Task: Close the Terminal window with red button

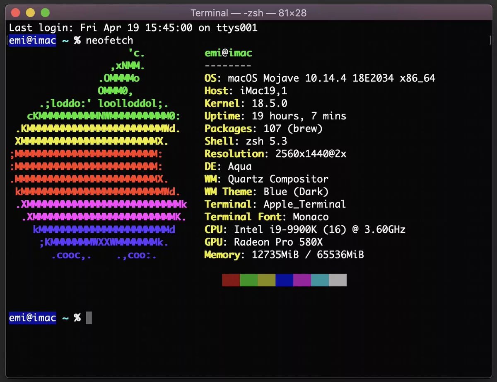Action: [16, 13]
